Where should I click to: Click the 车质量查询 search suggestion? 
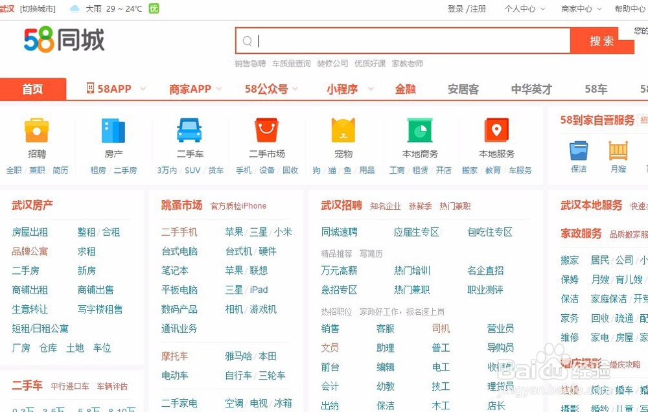click(x=292, y=63)
